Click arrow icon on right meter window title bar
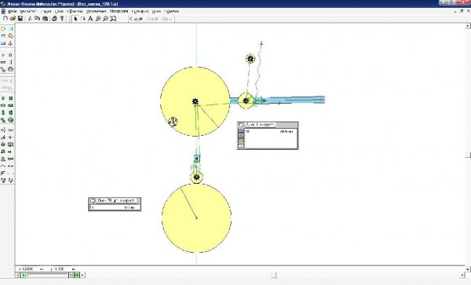 241,125
